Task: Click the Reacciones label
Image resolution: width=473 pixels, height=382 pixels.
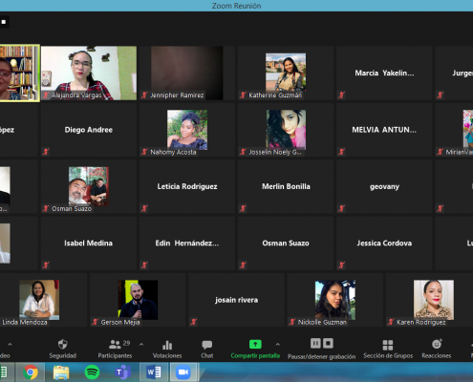Action: 437,355
